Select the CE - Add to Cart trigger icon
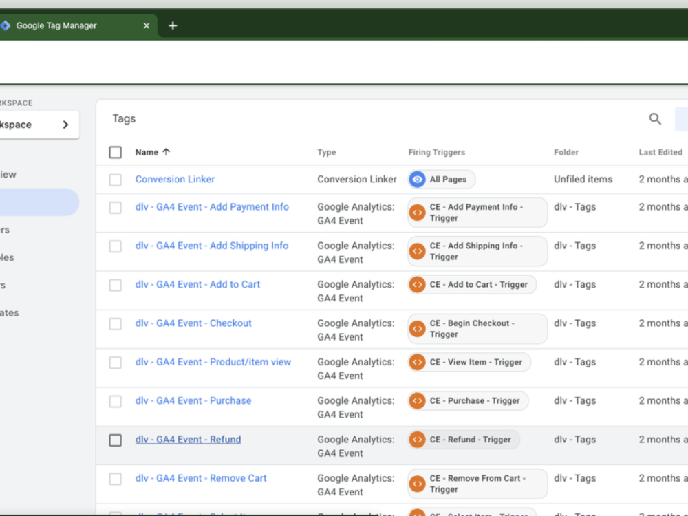Screen dimensions: 688x516 [x=417, y=284]
